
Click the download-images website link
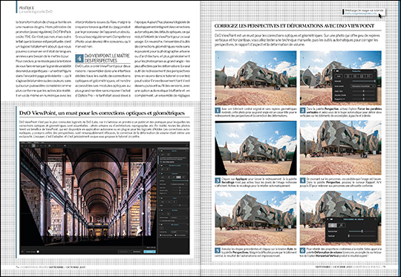pyautogui.click(x=361, y=13)
